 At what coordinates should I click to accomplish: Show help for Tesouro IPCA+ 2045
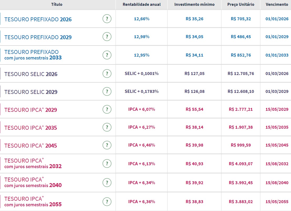pyautogui.click(x=107, y=145)
